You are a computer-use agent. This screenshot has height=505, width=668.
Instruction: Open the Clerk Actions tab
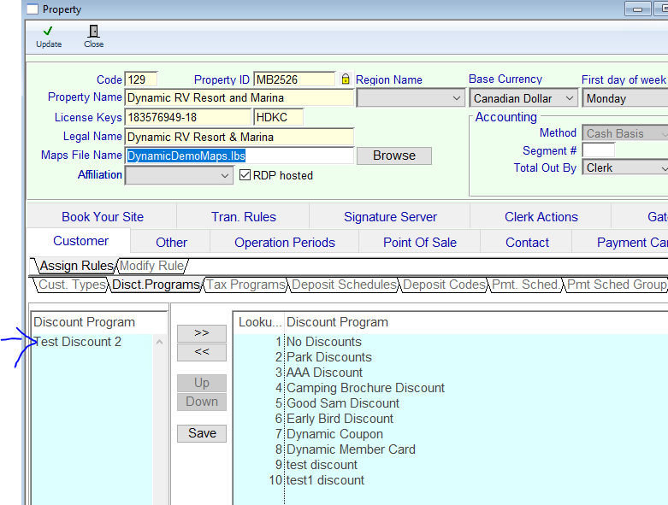[x=541, y=216]
